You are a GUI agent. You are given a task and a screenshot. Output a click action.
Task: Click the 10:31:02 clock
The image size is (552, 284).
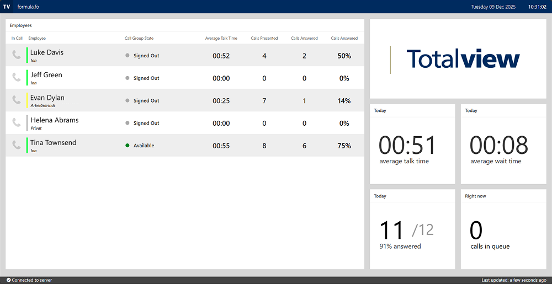[x=537, y=7]
